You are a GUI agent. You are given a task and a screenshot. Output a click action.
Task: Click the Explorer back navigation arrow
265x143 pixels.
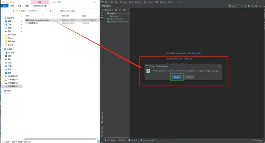pos(3,11)
